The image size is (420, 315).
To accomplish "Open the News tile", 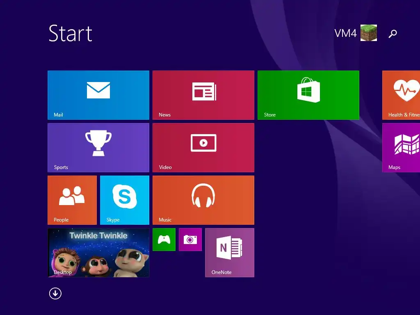I will coord(203,95).
